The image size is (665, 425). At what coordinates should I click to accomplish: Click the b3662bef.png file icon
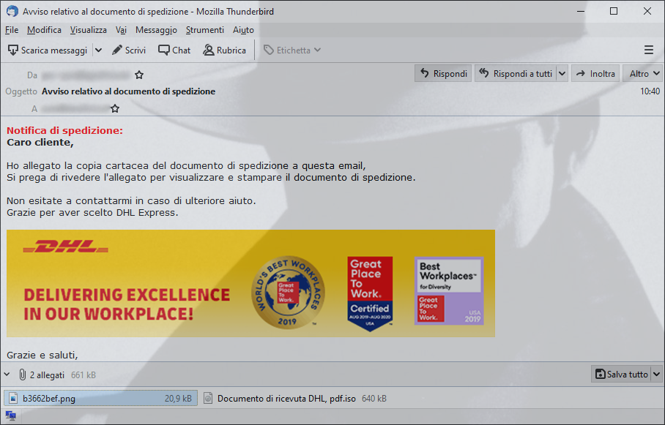(x=13, y=399)
